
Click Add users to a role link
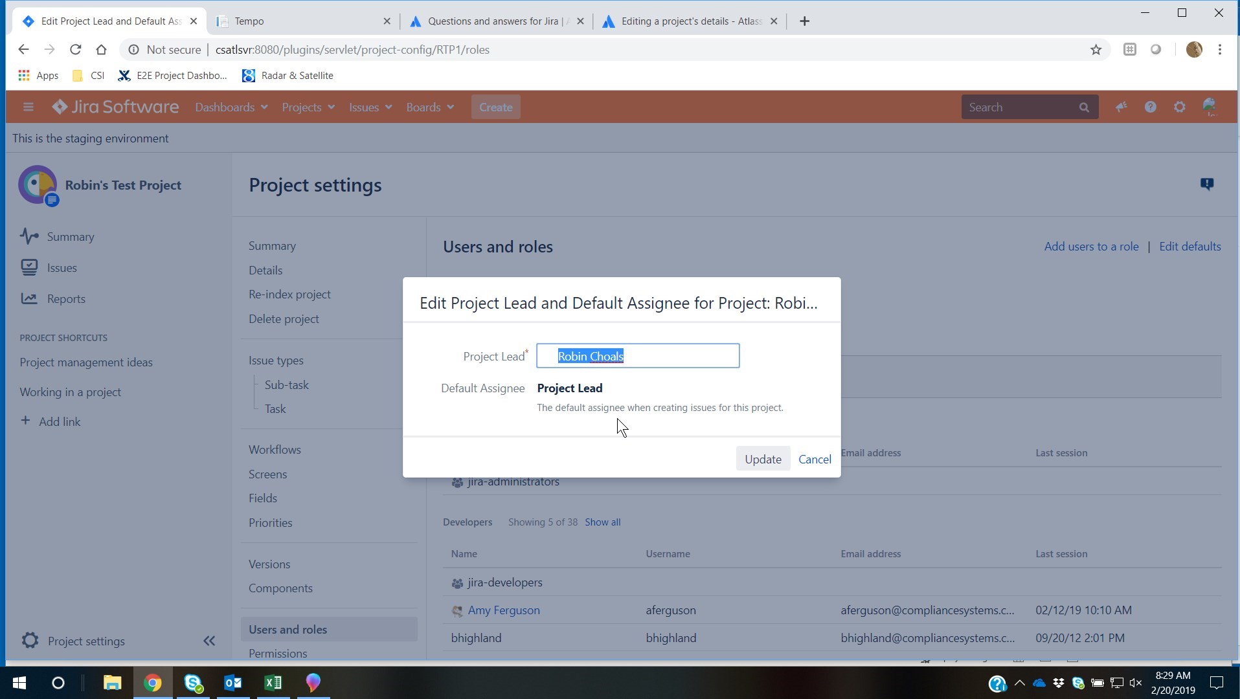[1091, 246]
